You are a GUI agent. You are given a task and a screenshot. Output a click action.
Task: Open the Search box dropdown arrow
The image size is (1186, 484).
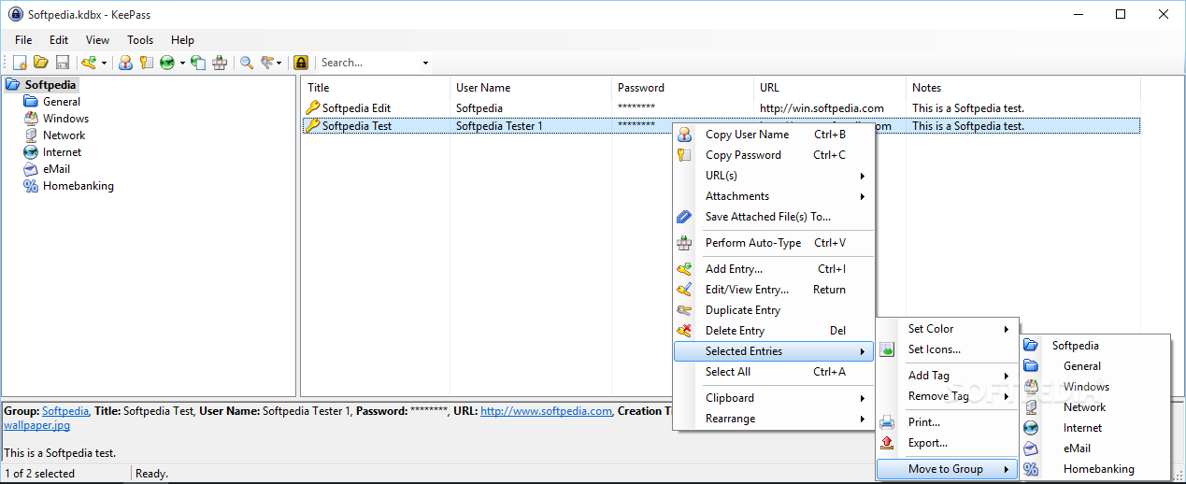426,63
